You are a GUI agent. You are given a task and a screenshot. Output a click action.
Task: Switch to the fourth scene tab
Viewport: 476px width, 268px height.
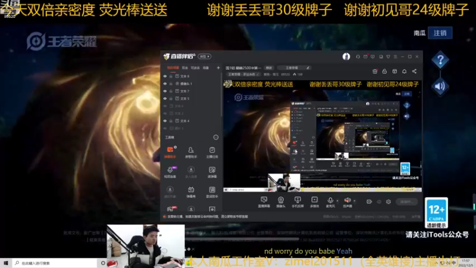point(206,68)
